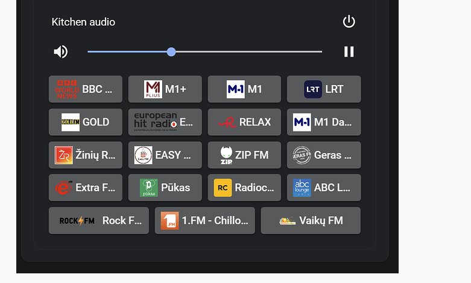Screen dimensions: 471x283
Task: Toggle Kitchen audio power button
Action: pyautogui.click(x=349, y=22)
